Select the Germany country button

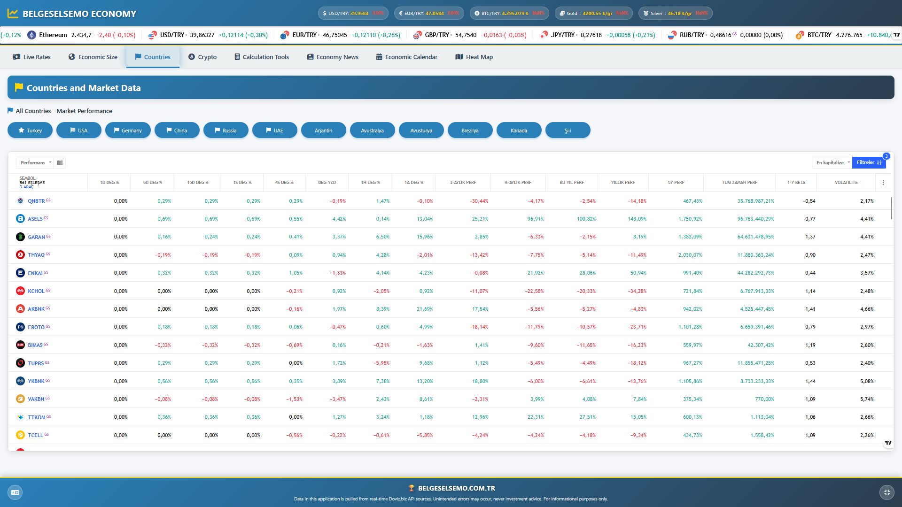pos(128,131)
